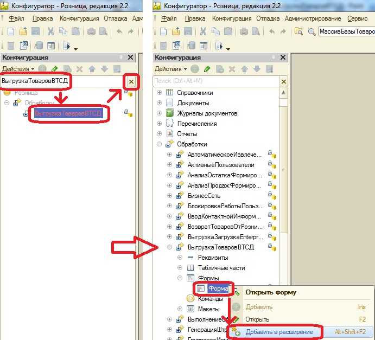Click Redo arrow in right Configurator toolbar
Image resolution: width=375 pixels, height=340 pixels.
click(x=283, y=31)
